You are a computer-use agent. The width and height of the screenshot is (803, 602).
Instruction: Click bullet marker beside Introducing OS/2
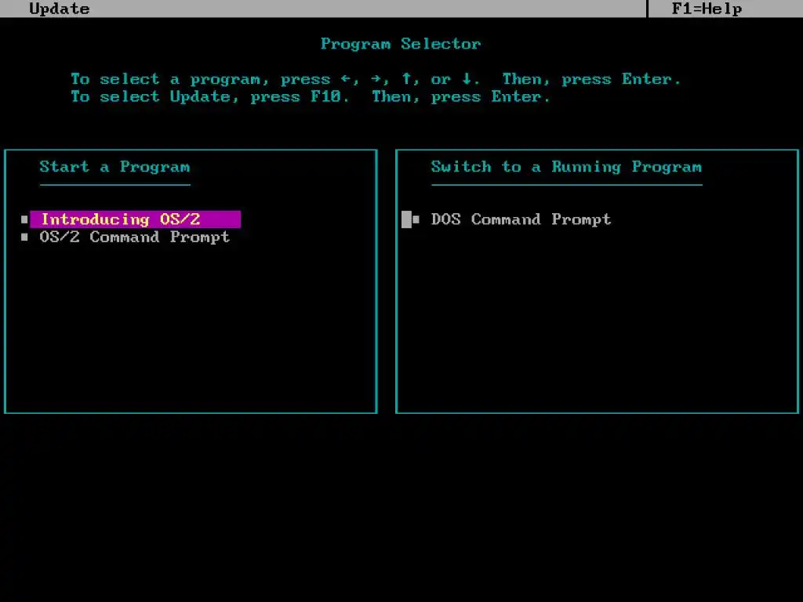click(24, 219)
